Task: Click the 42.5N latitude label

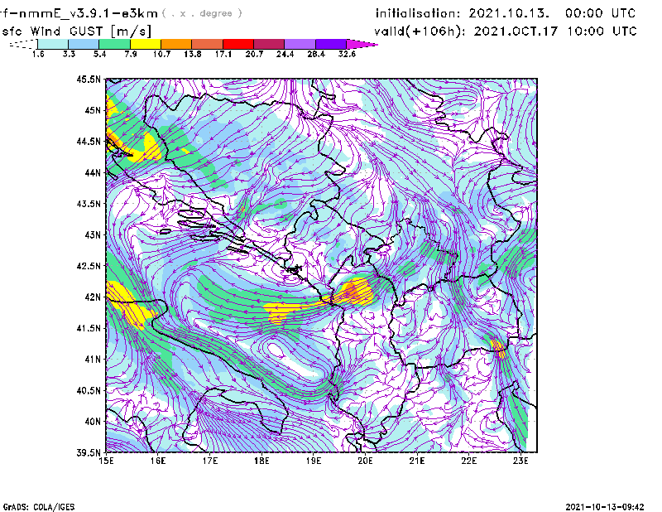Action: [x=89, y=266]
